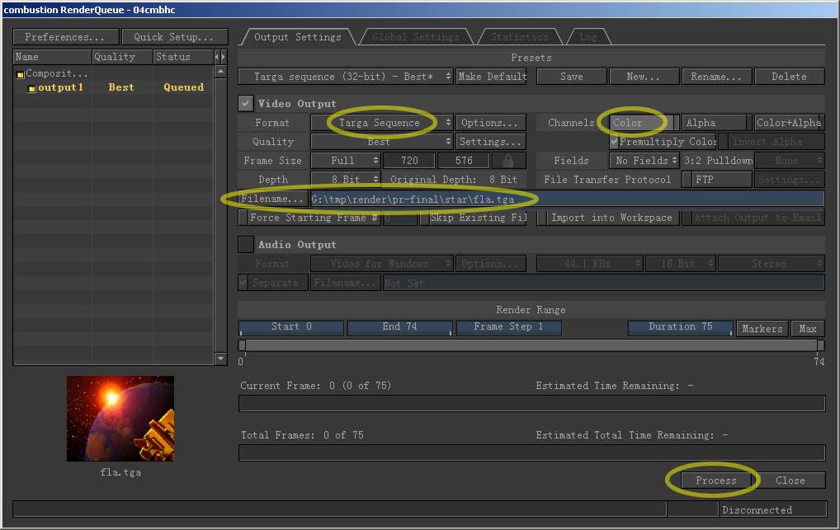
Task: Click the yellow icon beside output1
Action: click(x=31, y=88)
